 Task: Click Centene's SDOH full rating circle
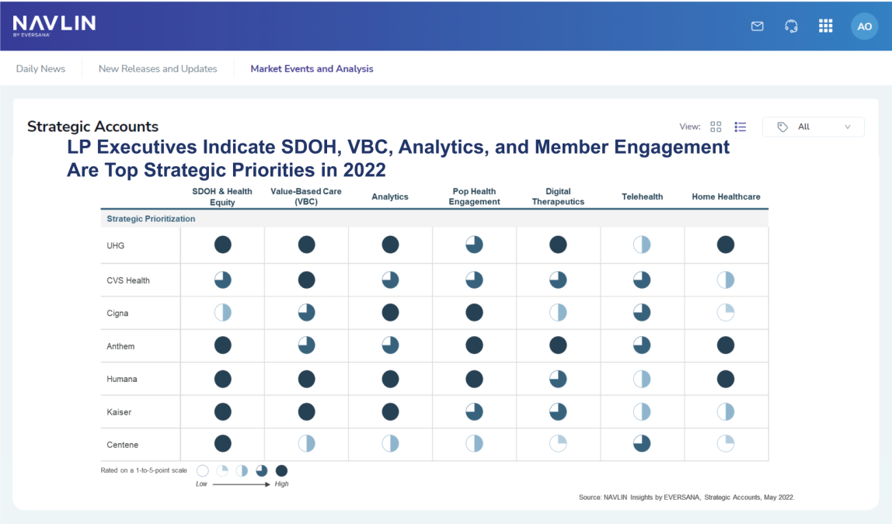tap(222, 443)
